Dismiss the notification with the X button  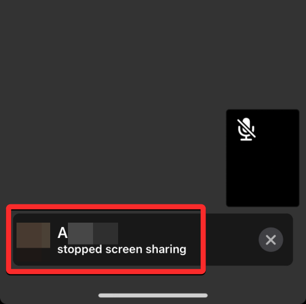click(x=271, y=240)
